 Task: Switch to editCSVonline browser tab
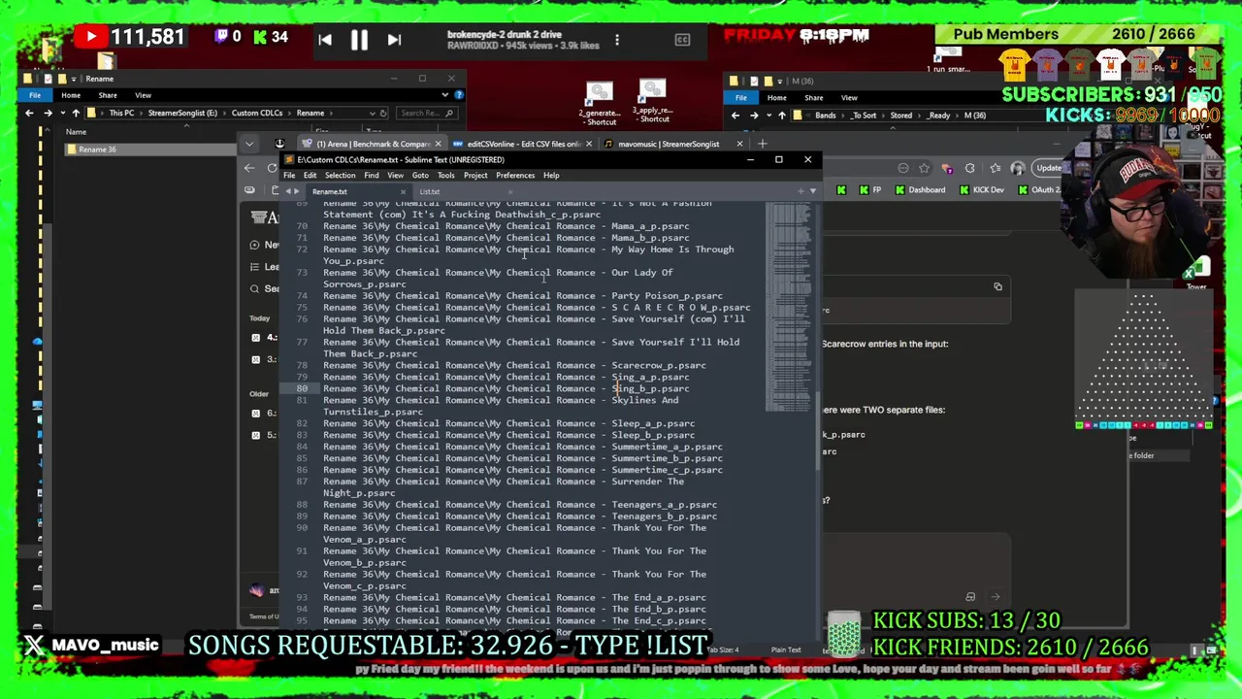pyautogui.click(x=519, y=144)
